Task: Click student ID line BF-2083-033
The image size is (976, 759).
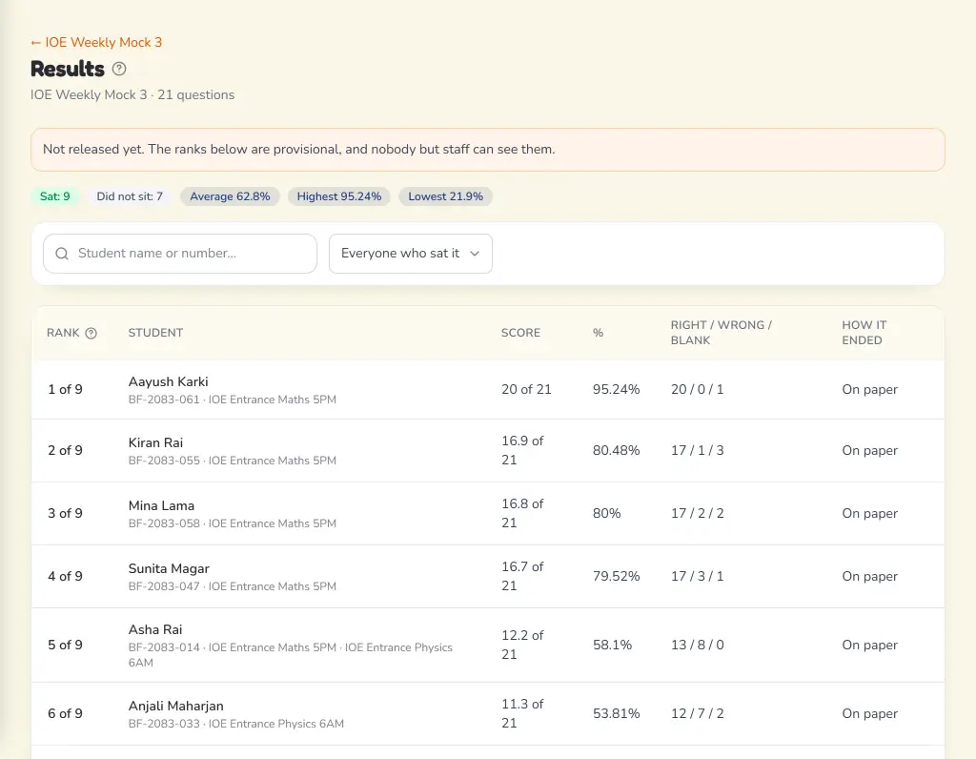Action: point(236,724)
